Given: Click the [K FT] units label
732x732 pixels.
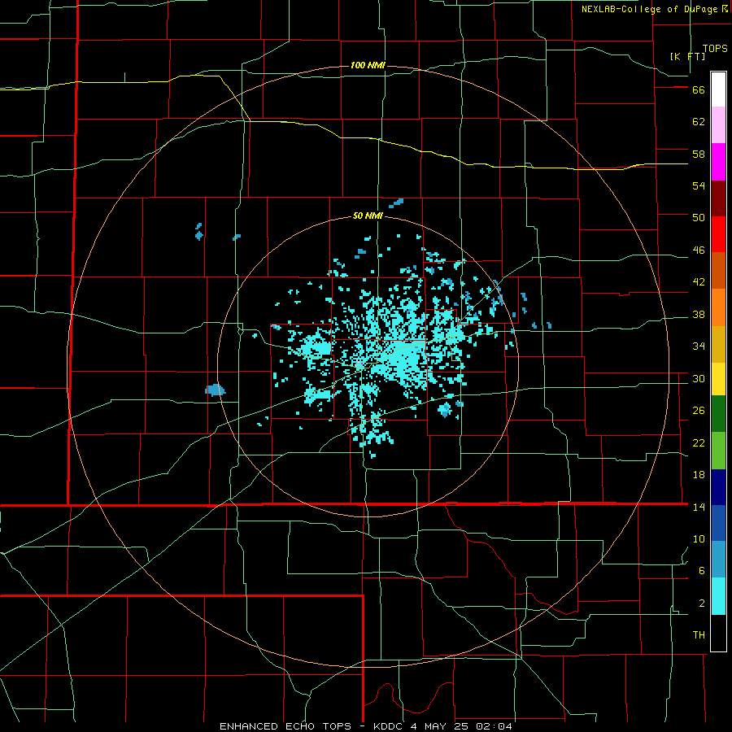Looking at the screenshot, I should (687, 56).
